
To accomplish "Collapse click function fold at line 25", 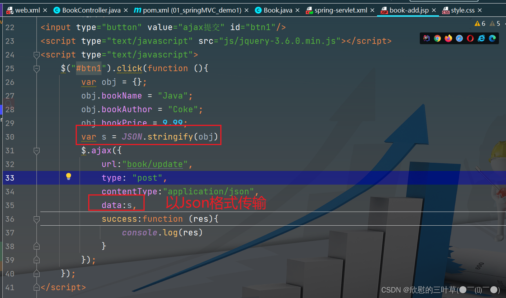I will 36,68.
